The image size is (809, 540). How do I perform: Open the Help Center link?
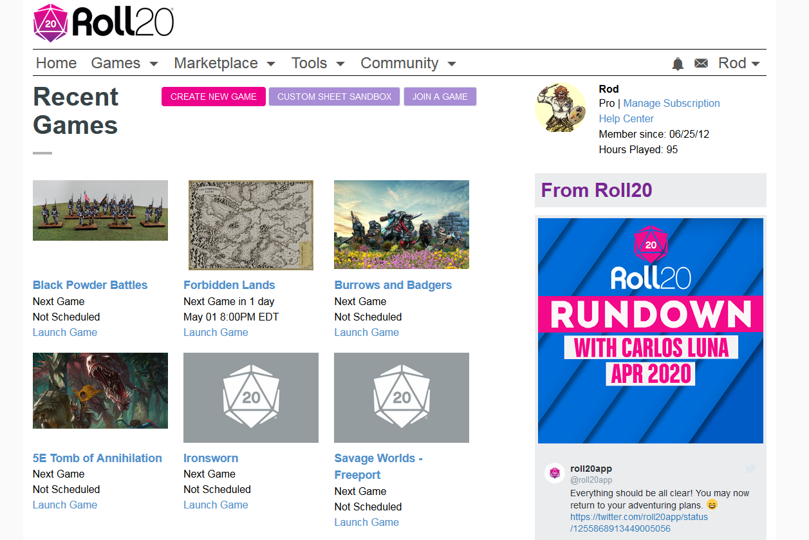[626, 118]
